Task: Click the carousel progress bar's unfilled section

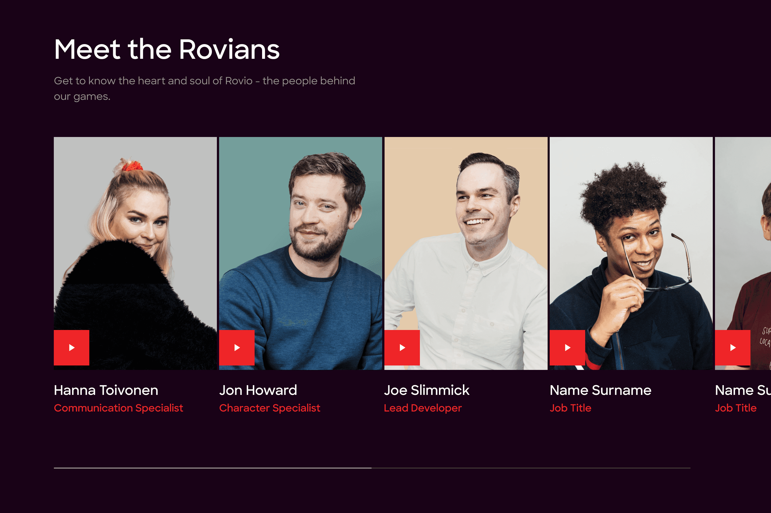Action: click(x=531, y=468)
